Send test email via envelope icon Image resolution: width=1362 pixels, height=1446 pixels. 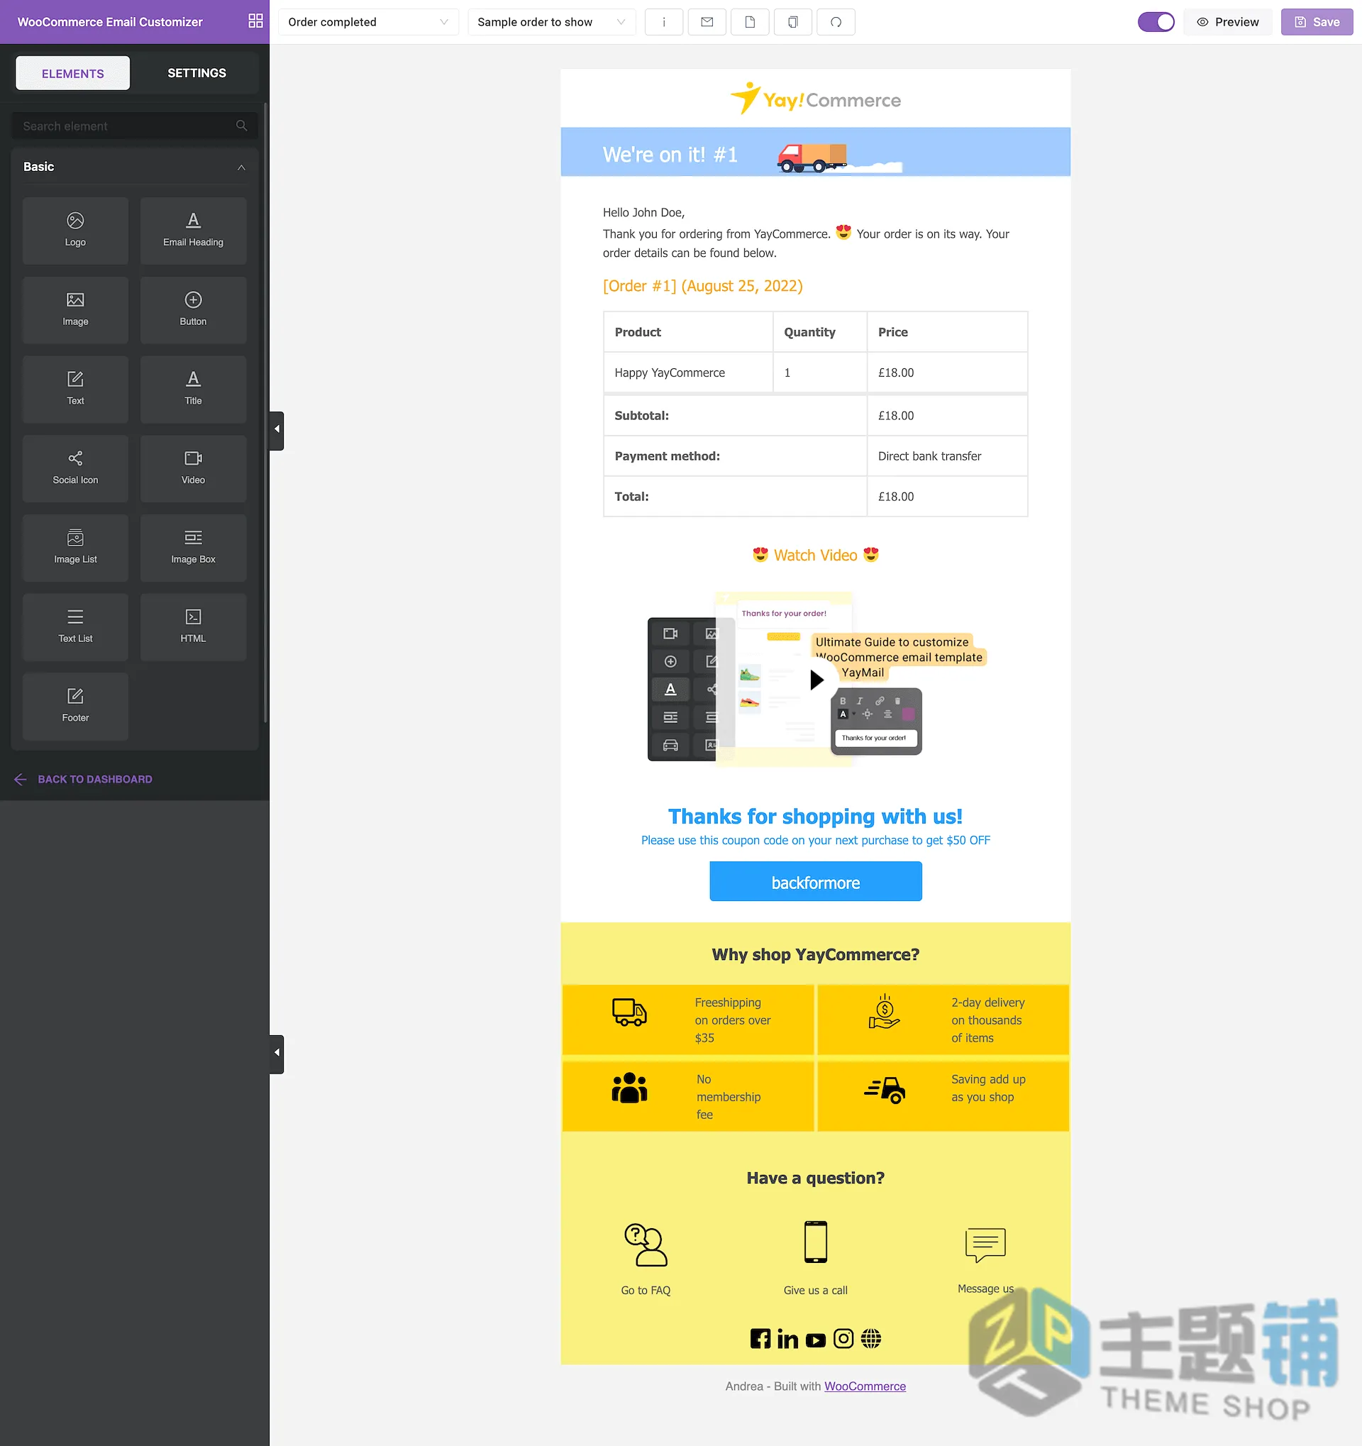[x=706, y=22]
